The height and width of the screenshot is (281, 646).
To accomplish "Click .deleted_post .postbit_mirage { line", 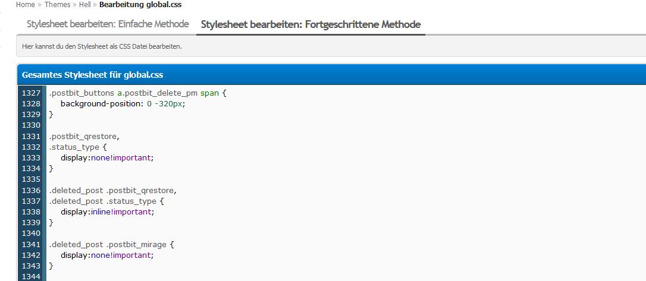I will 111,244.
